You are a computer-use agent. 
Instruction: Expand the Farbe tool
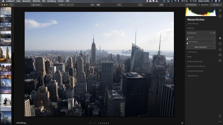point(189,57)
